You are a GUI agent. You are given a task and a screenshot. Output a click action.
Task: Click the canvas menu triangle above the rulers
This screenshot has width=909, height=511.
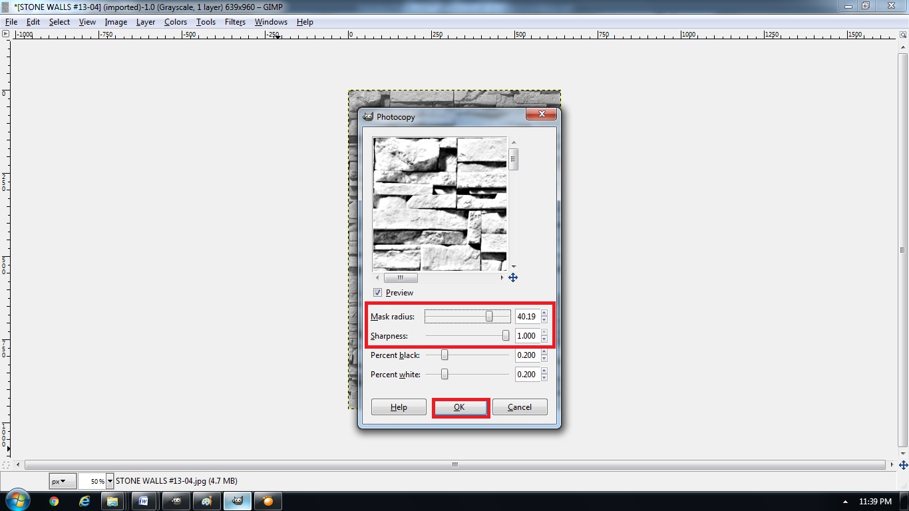(x=7, y=34)
